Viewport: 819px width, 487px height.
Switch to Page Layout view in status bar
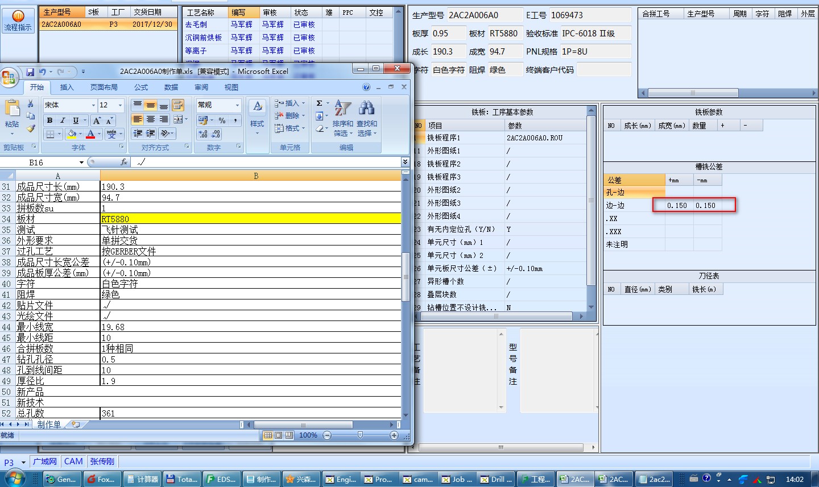coord(278,435)
